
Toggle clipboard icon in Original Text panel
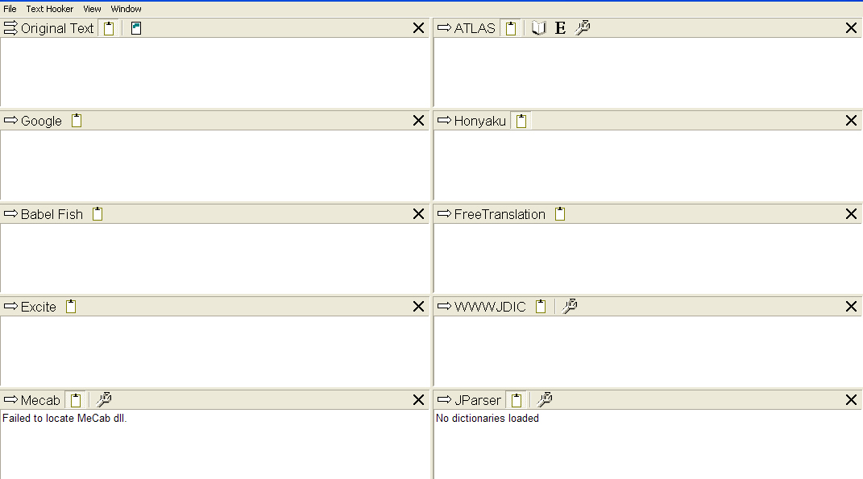click(109, 28)
